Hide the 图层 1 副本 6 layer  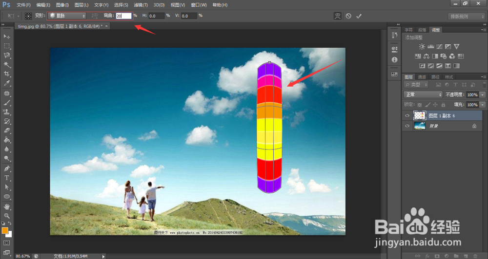[x=407, y=115]
